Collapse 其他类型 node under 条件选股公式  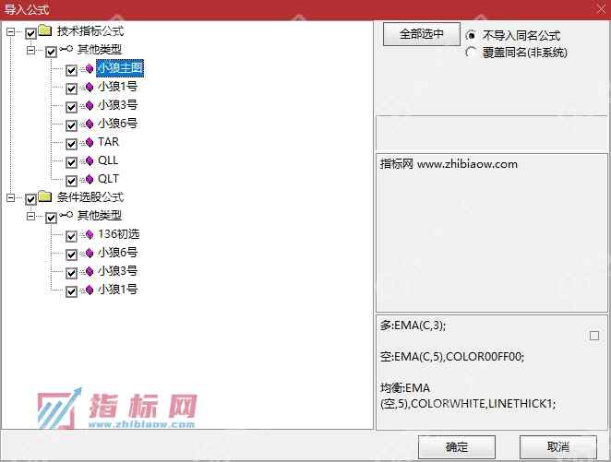pos(30,216)
